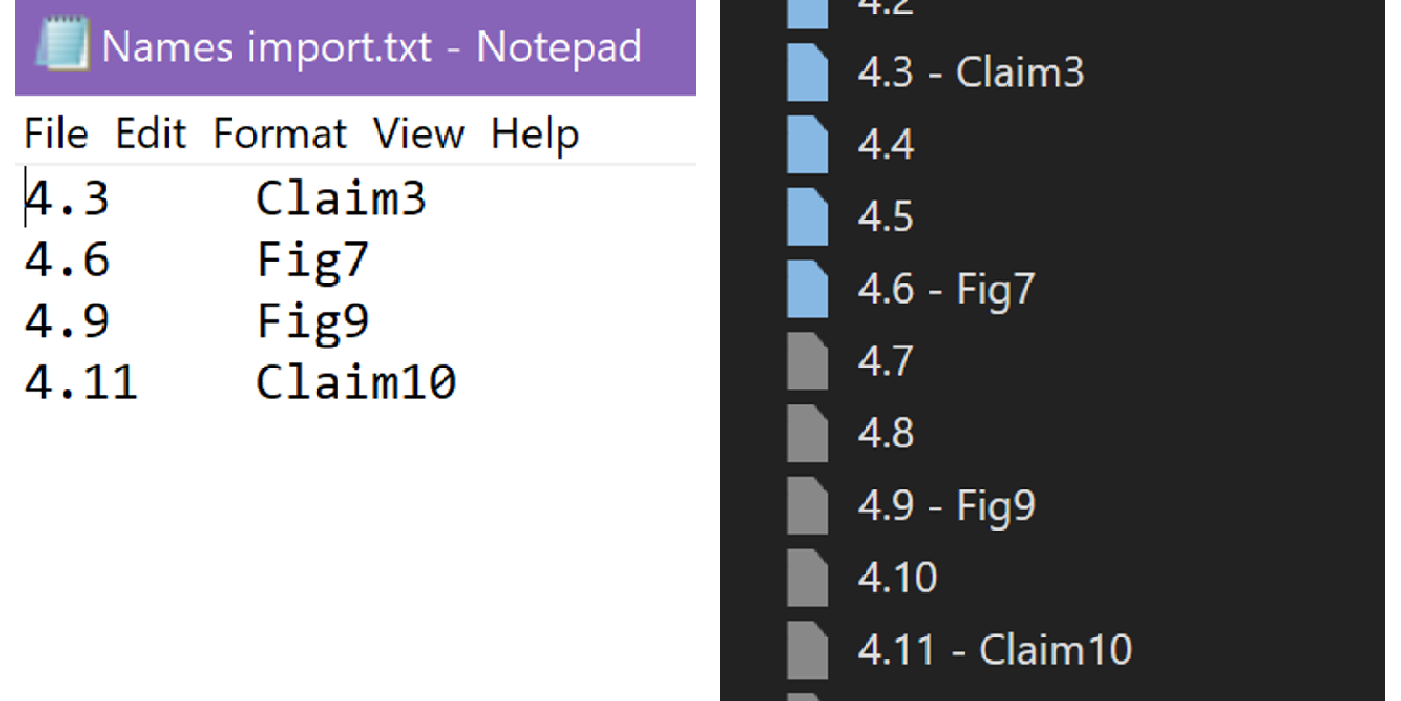Select the page named 4.6 - Fig7
Screen dimensions: 1401x701
point(946,289)
